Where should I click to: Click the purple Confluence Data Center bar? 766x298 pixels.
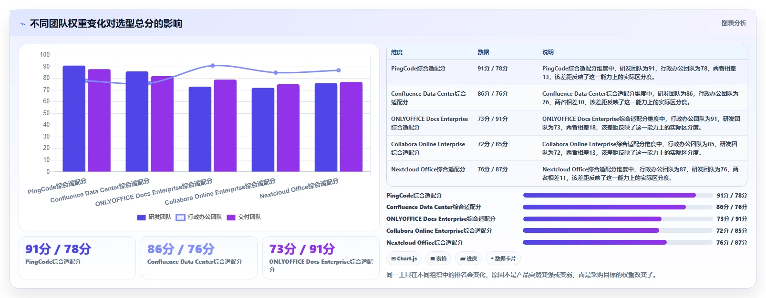click(x=162, y=124)
